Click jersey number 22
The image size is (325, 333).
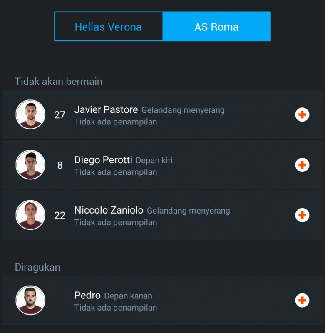pos(60,216)
